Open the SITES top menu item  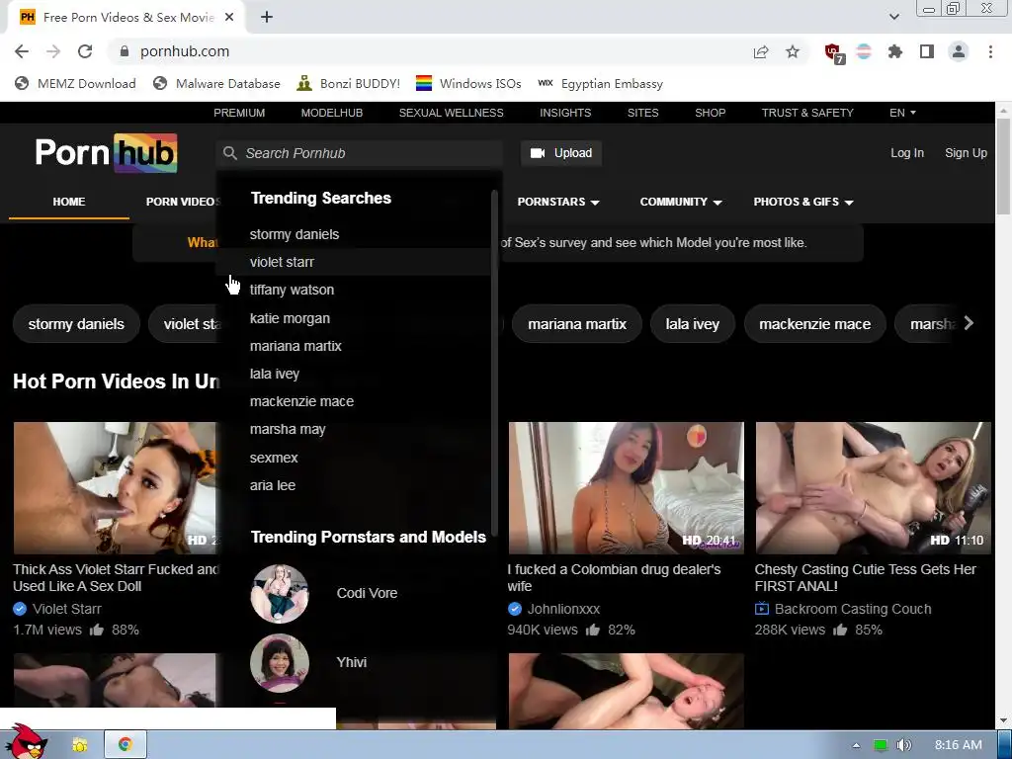642,113
